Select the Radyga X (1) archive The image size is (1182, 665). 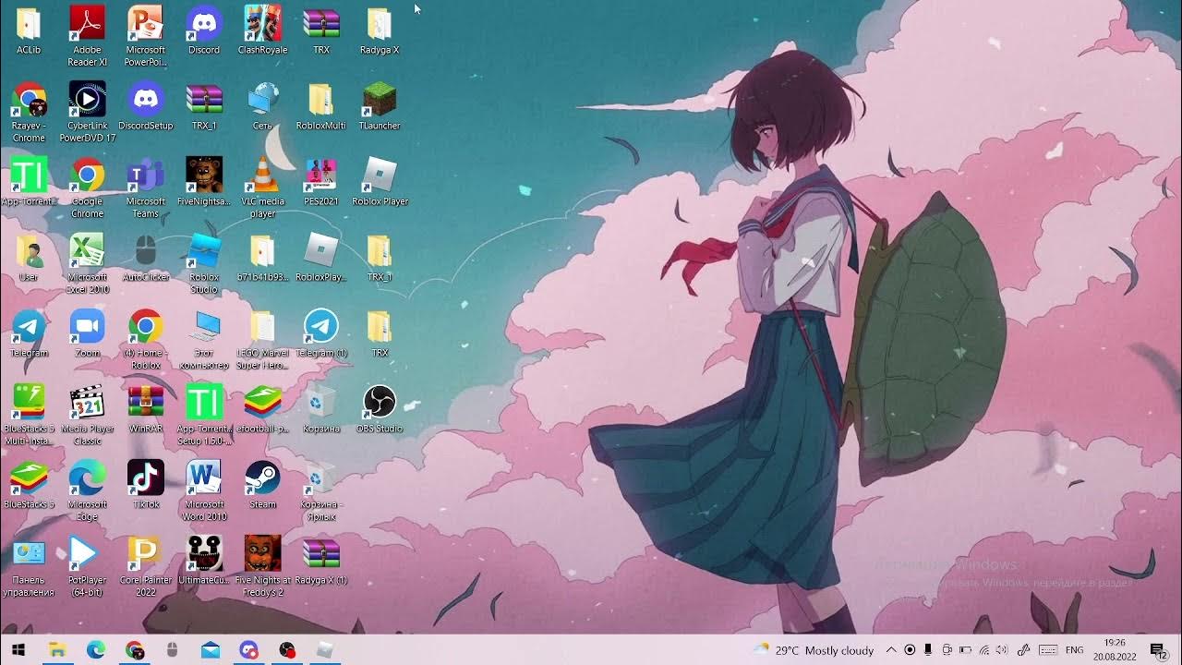tap(321, 561)
